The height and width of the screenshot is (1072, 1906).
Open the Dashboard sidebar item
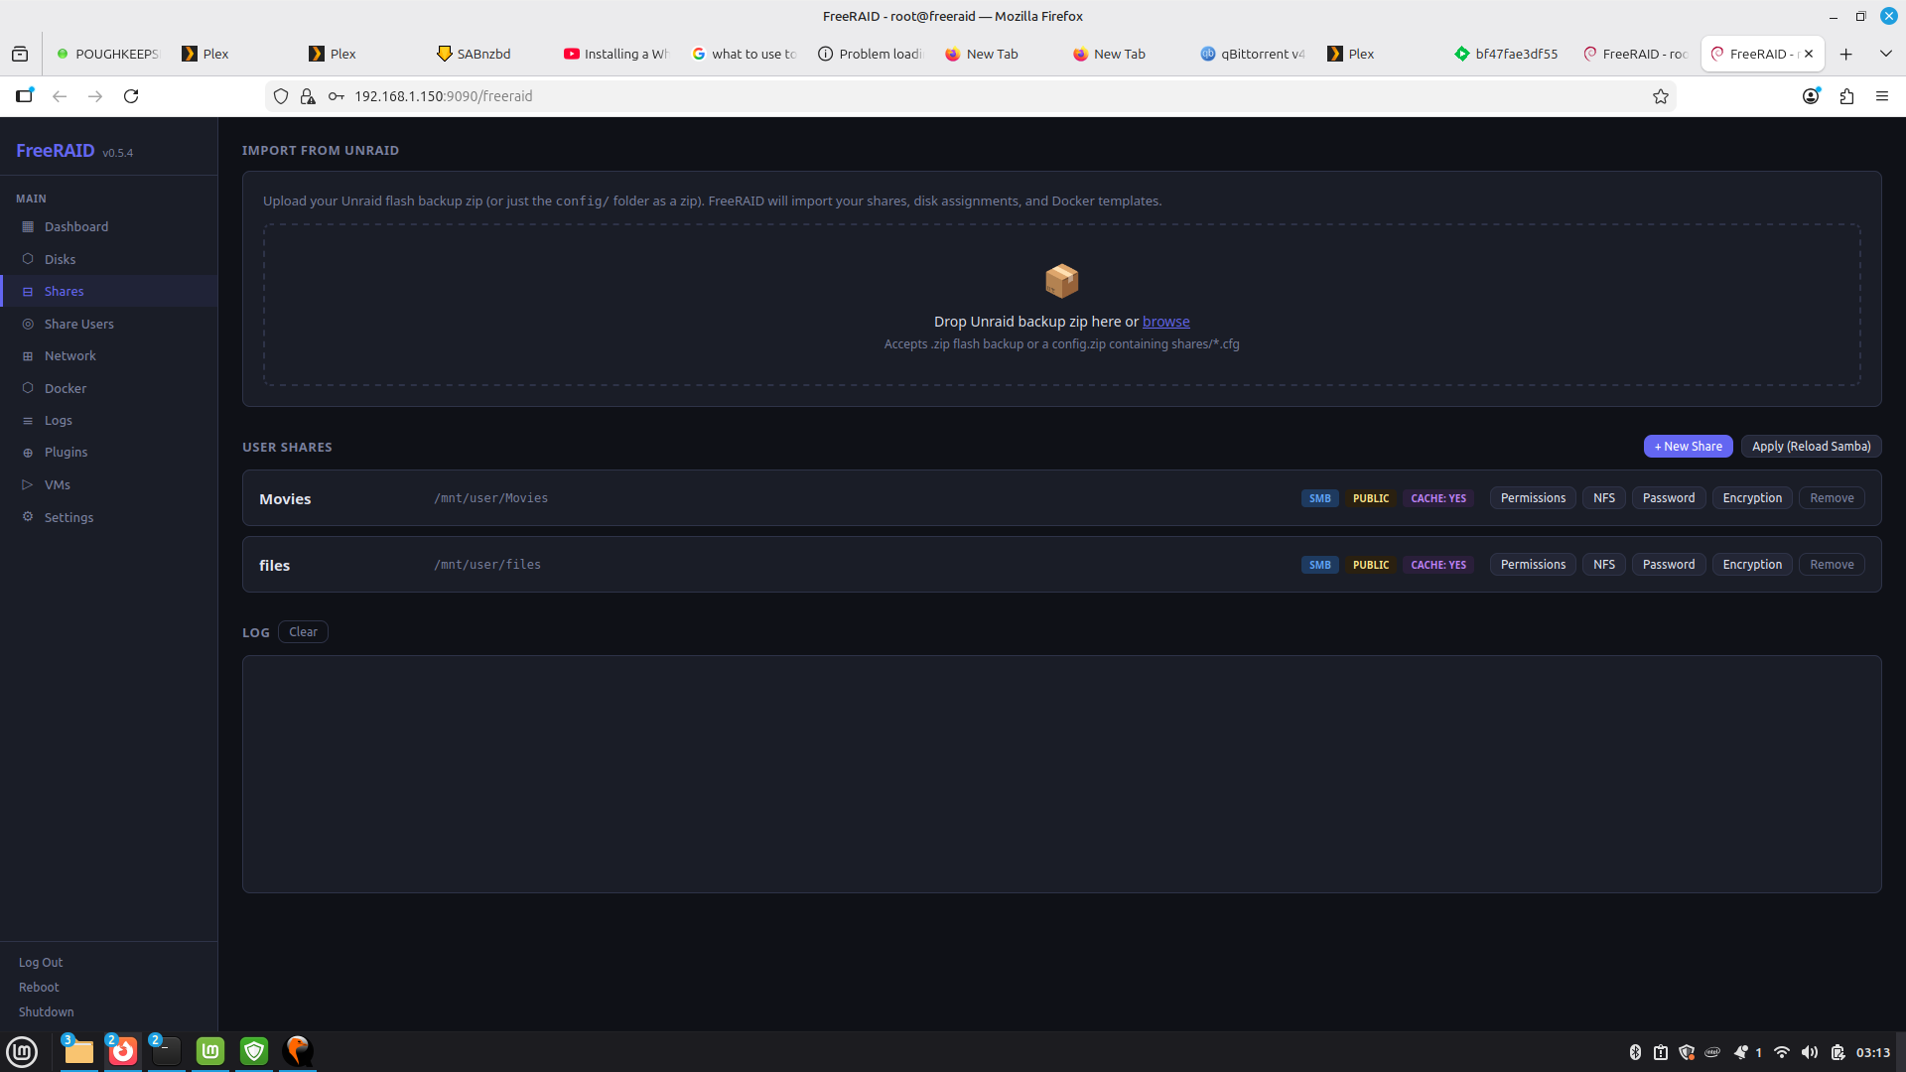75,226
